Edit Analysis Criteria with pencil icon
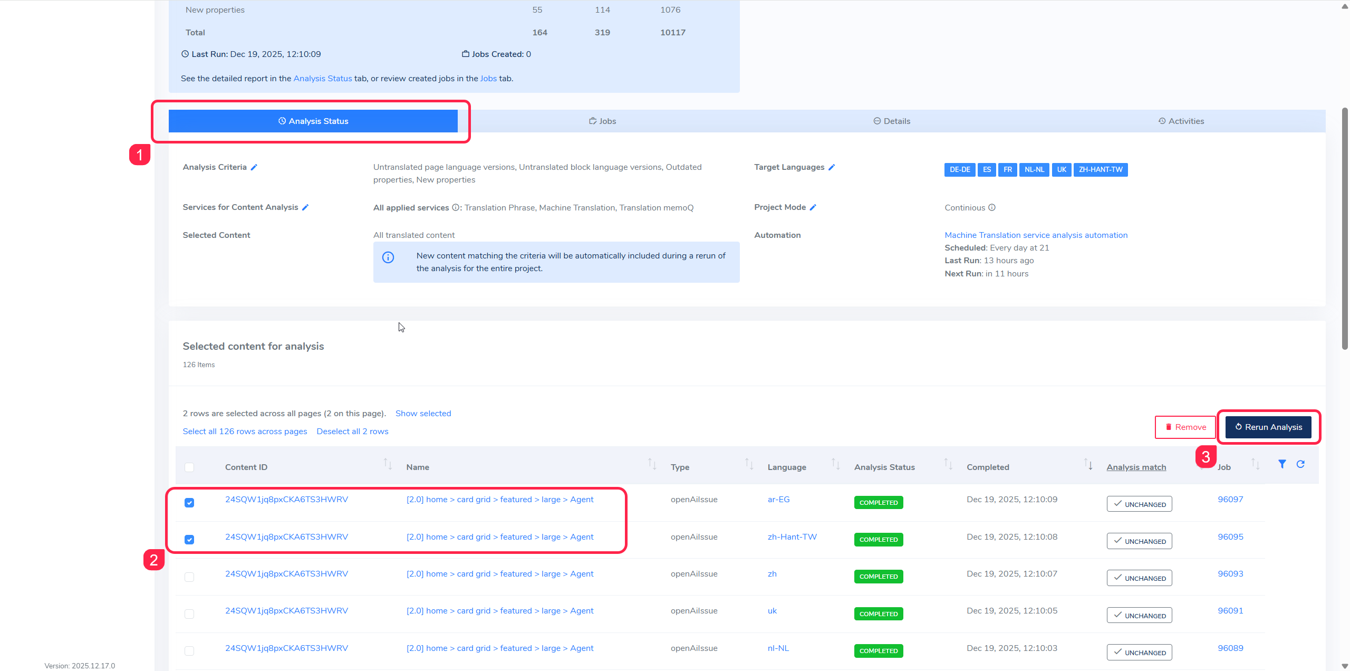 [254, 167]
